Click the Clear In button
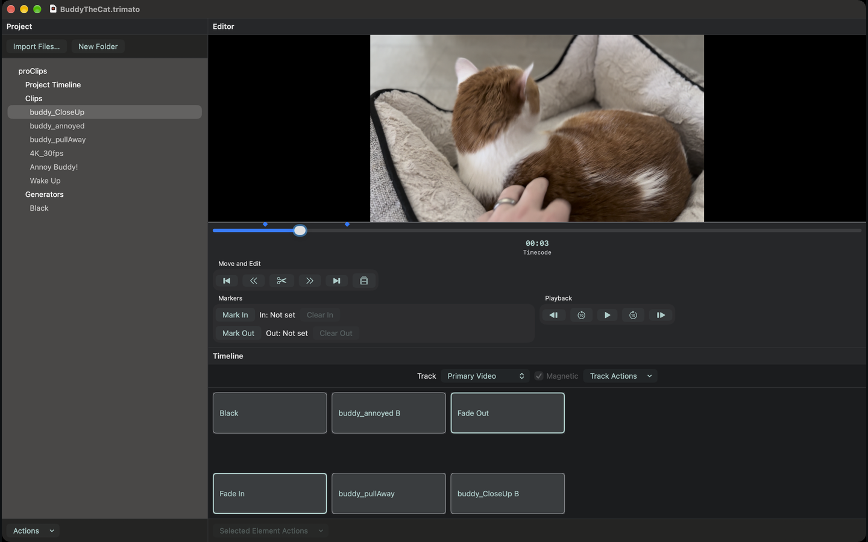The height and width of the screenshot is (542, 868). coord(319,315)
